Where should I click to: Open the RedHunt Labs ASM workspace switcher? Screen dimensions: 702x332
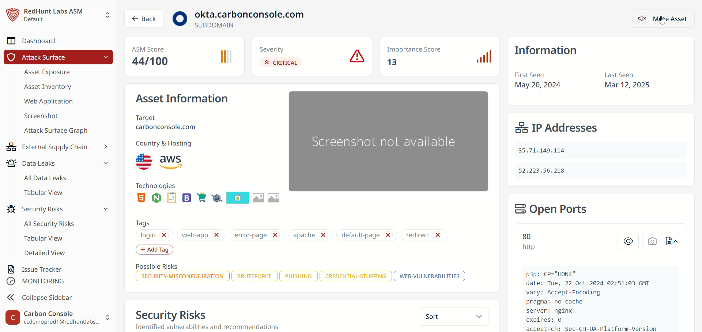107,15
